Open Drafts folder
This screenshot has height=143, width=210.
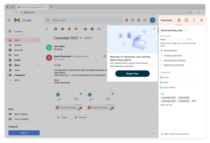coord(23,60)
